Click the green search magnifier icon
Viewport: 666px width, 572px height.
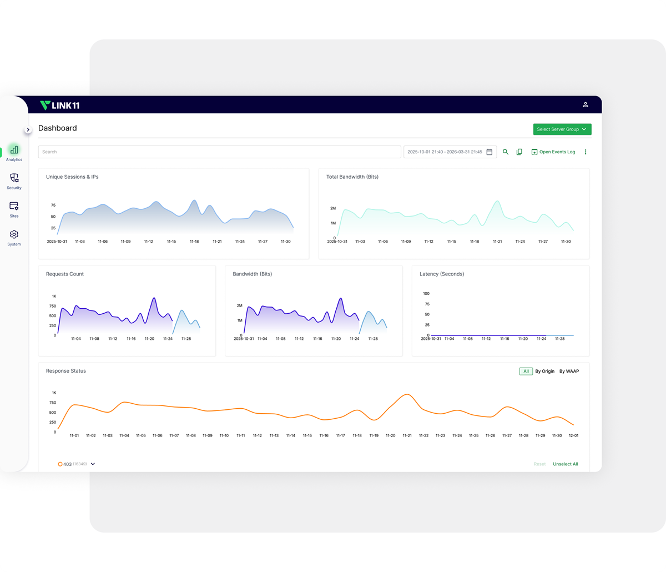506,152
